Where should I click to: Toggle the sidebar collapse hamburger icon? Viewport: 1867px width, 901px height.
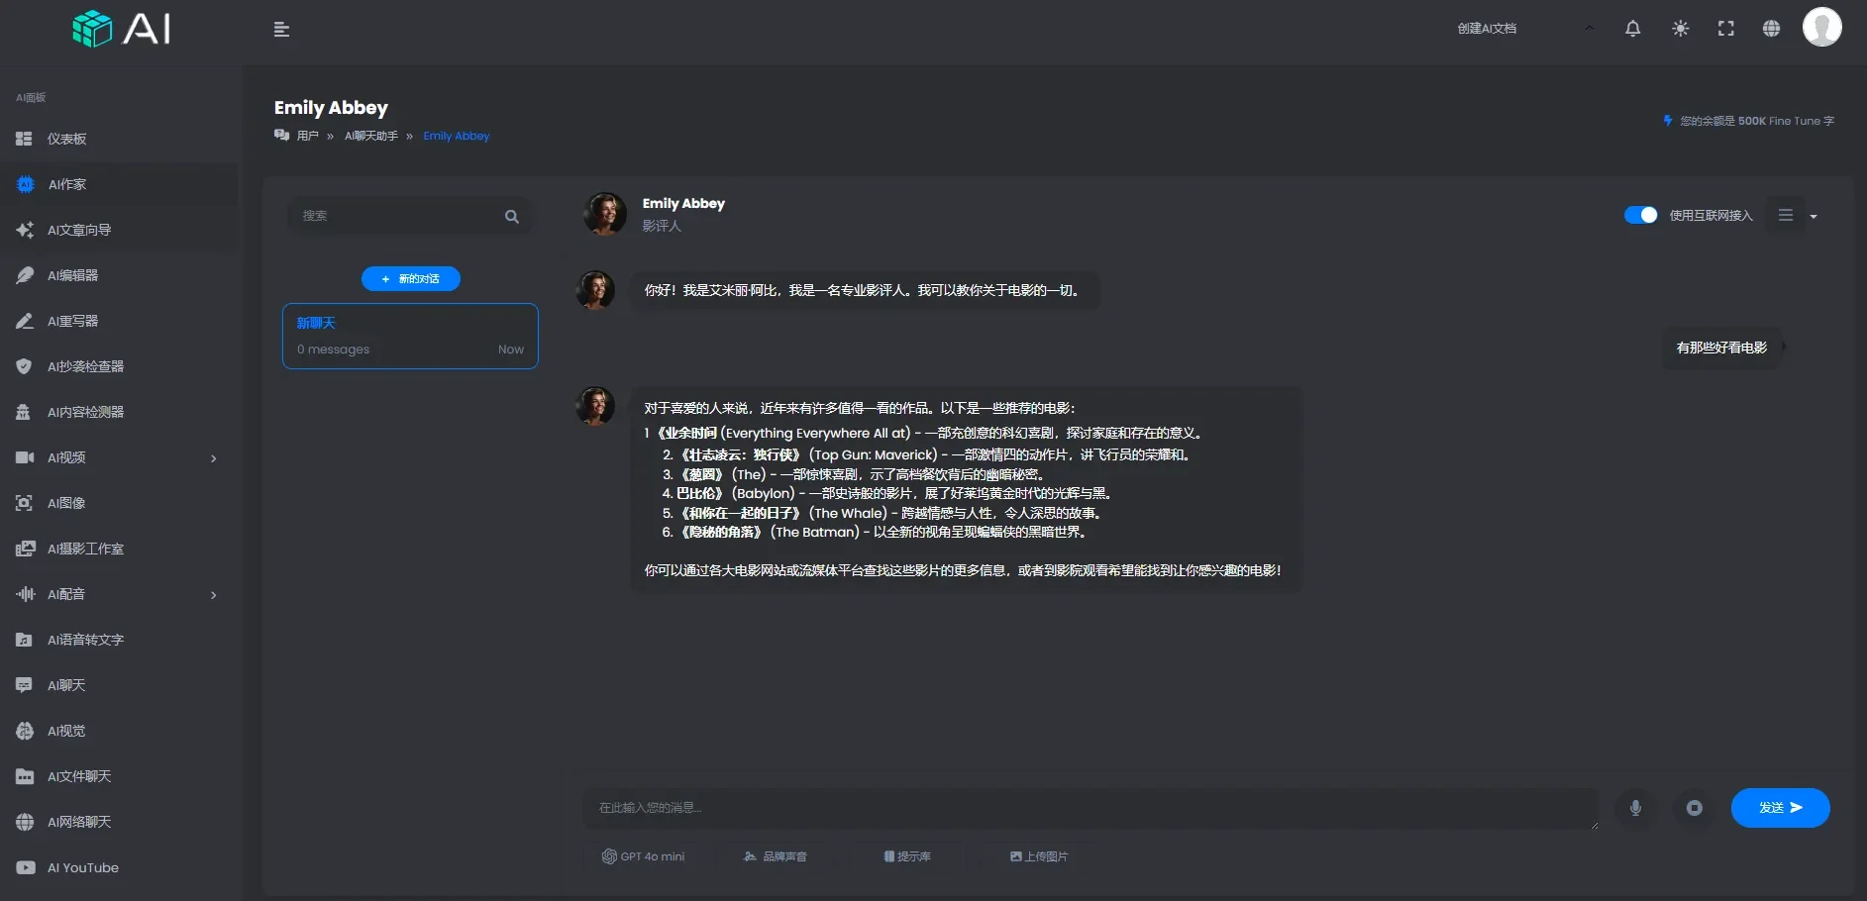coord(282,29)
